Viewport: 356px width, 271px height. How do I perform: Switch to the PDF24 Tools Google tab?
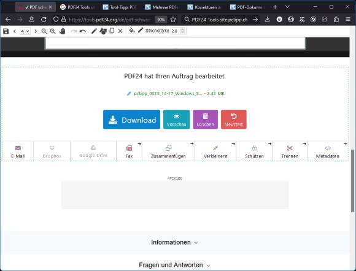(77, 7)
